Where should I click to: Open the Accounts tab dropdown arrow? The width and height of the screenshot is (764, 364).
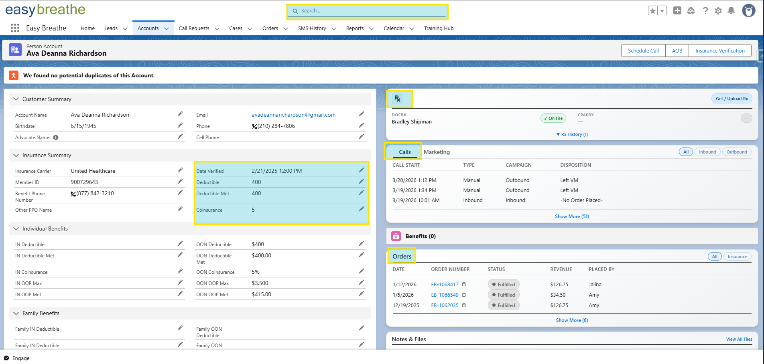(167, 28)
